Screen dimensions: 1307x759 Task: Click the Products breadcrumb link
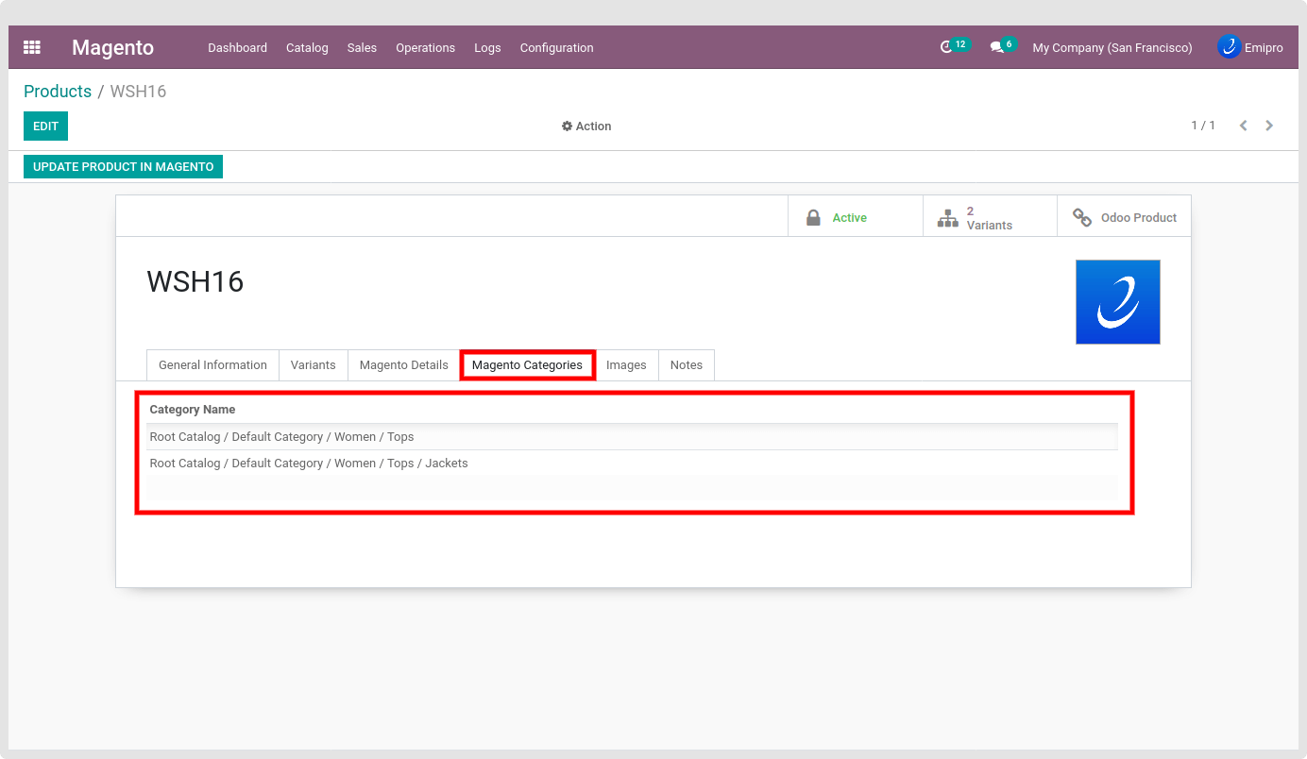click(x=58, y=92)
